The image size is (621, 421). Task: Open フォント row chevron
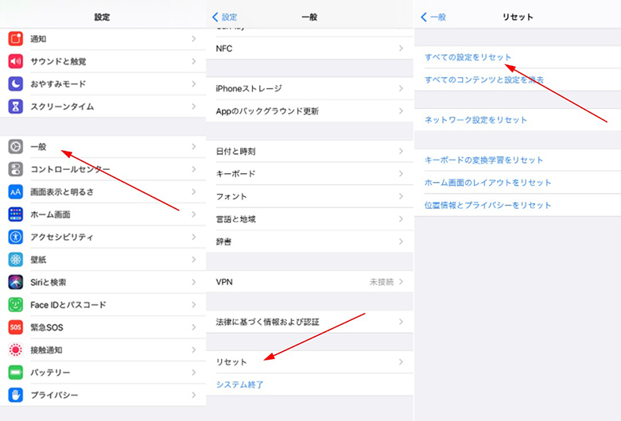coord(401,196)
